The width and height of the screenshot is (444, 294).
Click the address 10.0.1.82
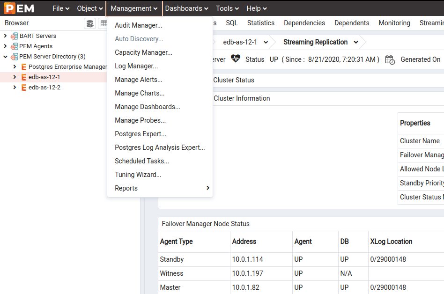[x=246, y=287]
